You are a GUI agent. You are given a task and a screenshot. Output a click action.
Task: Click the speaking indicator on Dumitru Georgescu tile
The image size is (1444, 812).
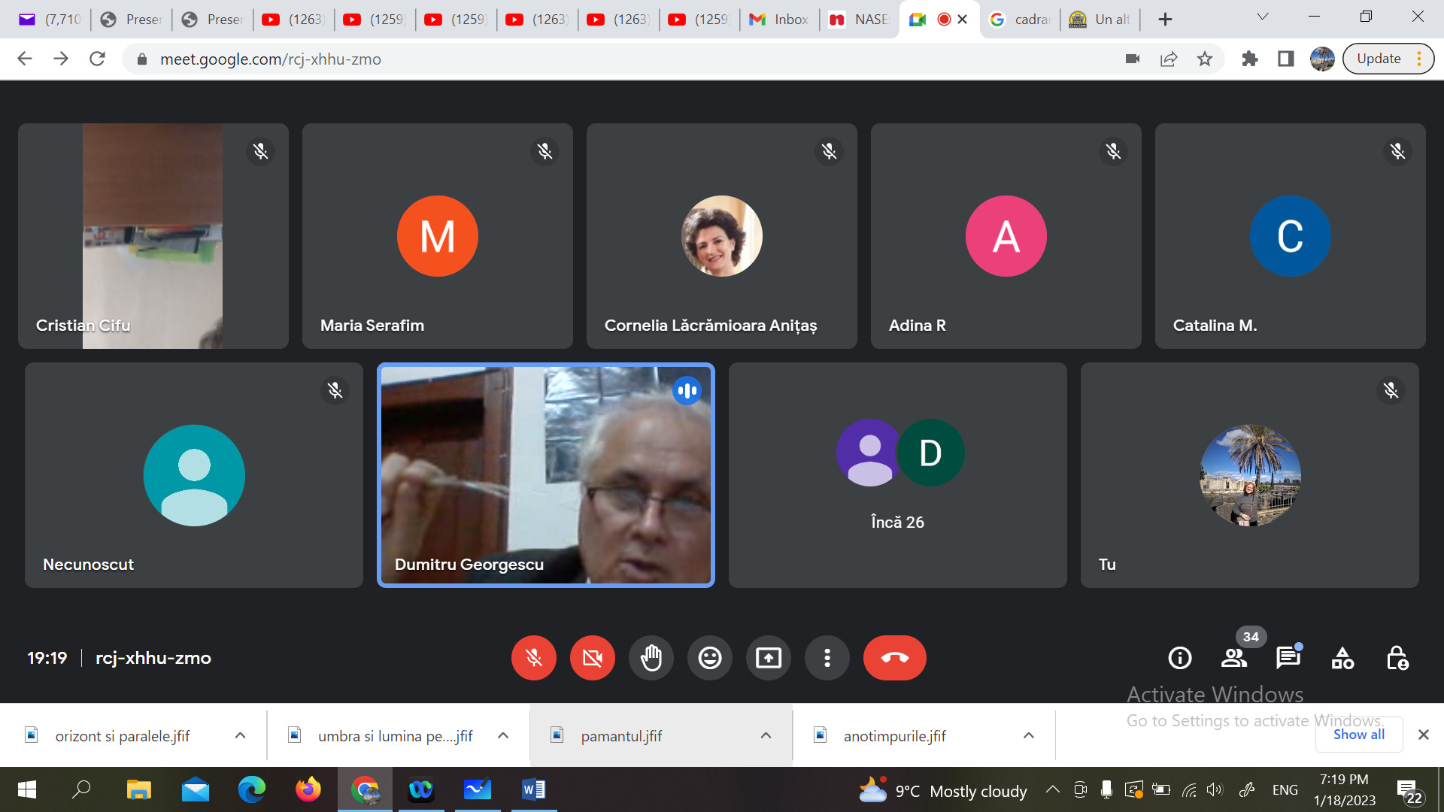pyautogui.click(x=687, y=390)
